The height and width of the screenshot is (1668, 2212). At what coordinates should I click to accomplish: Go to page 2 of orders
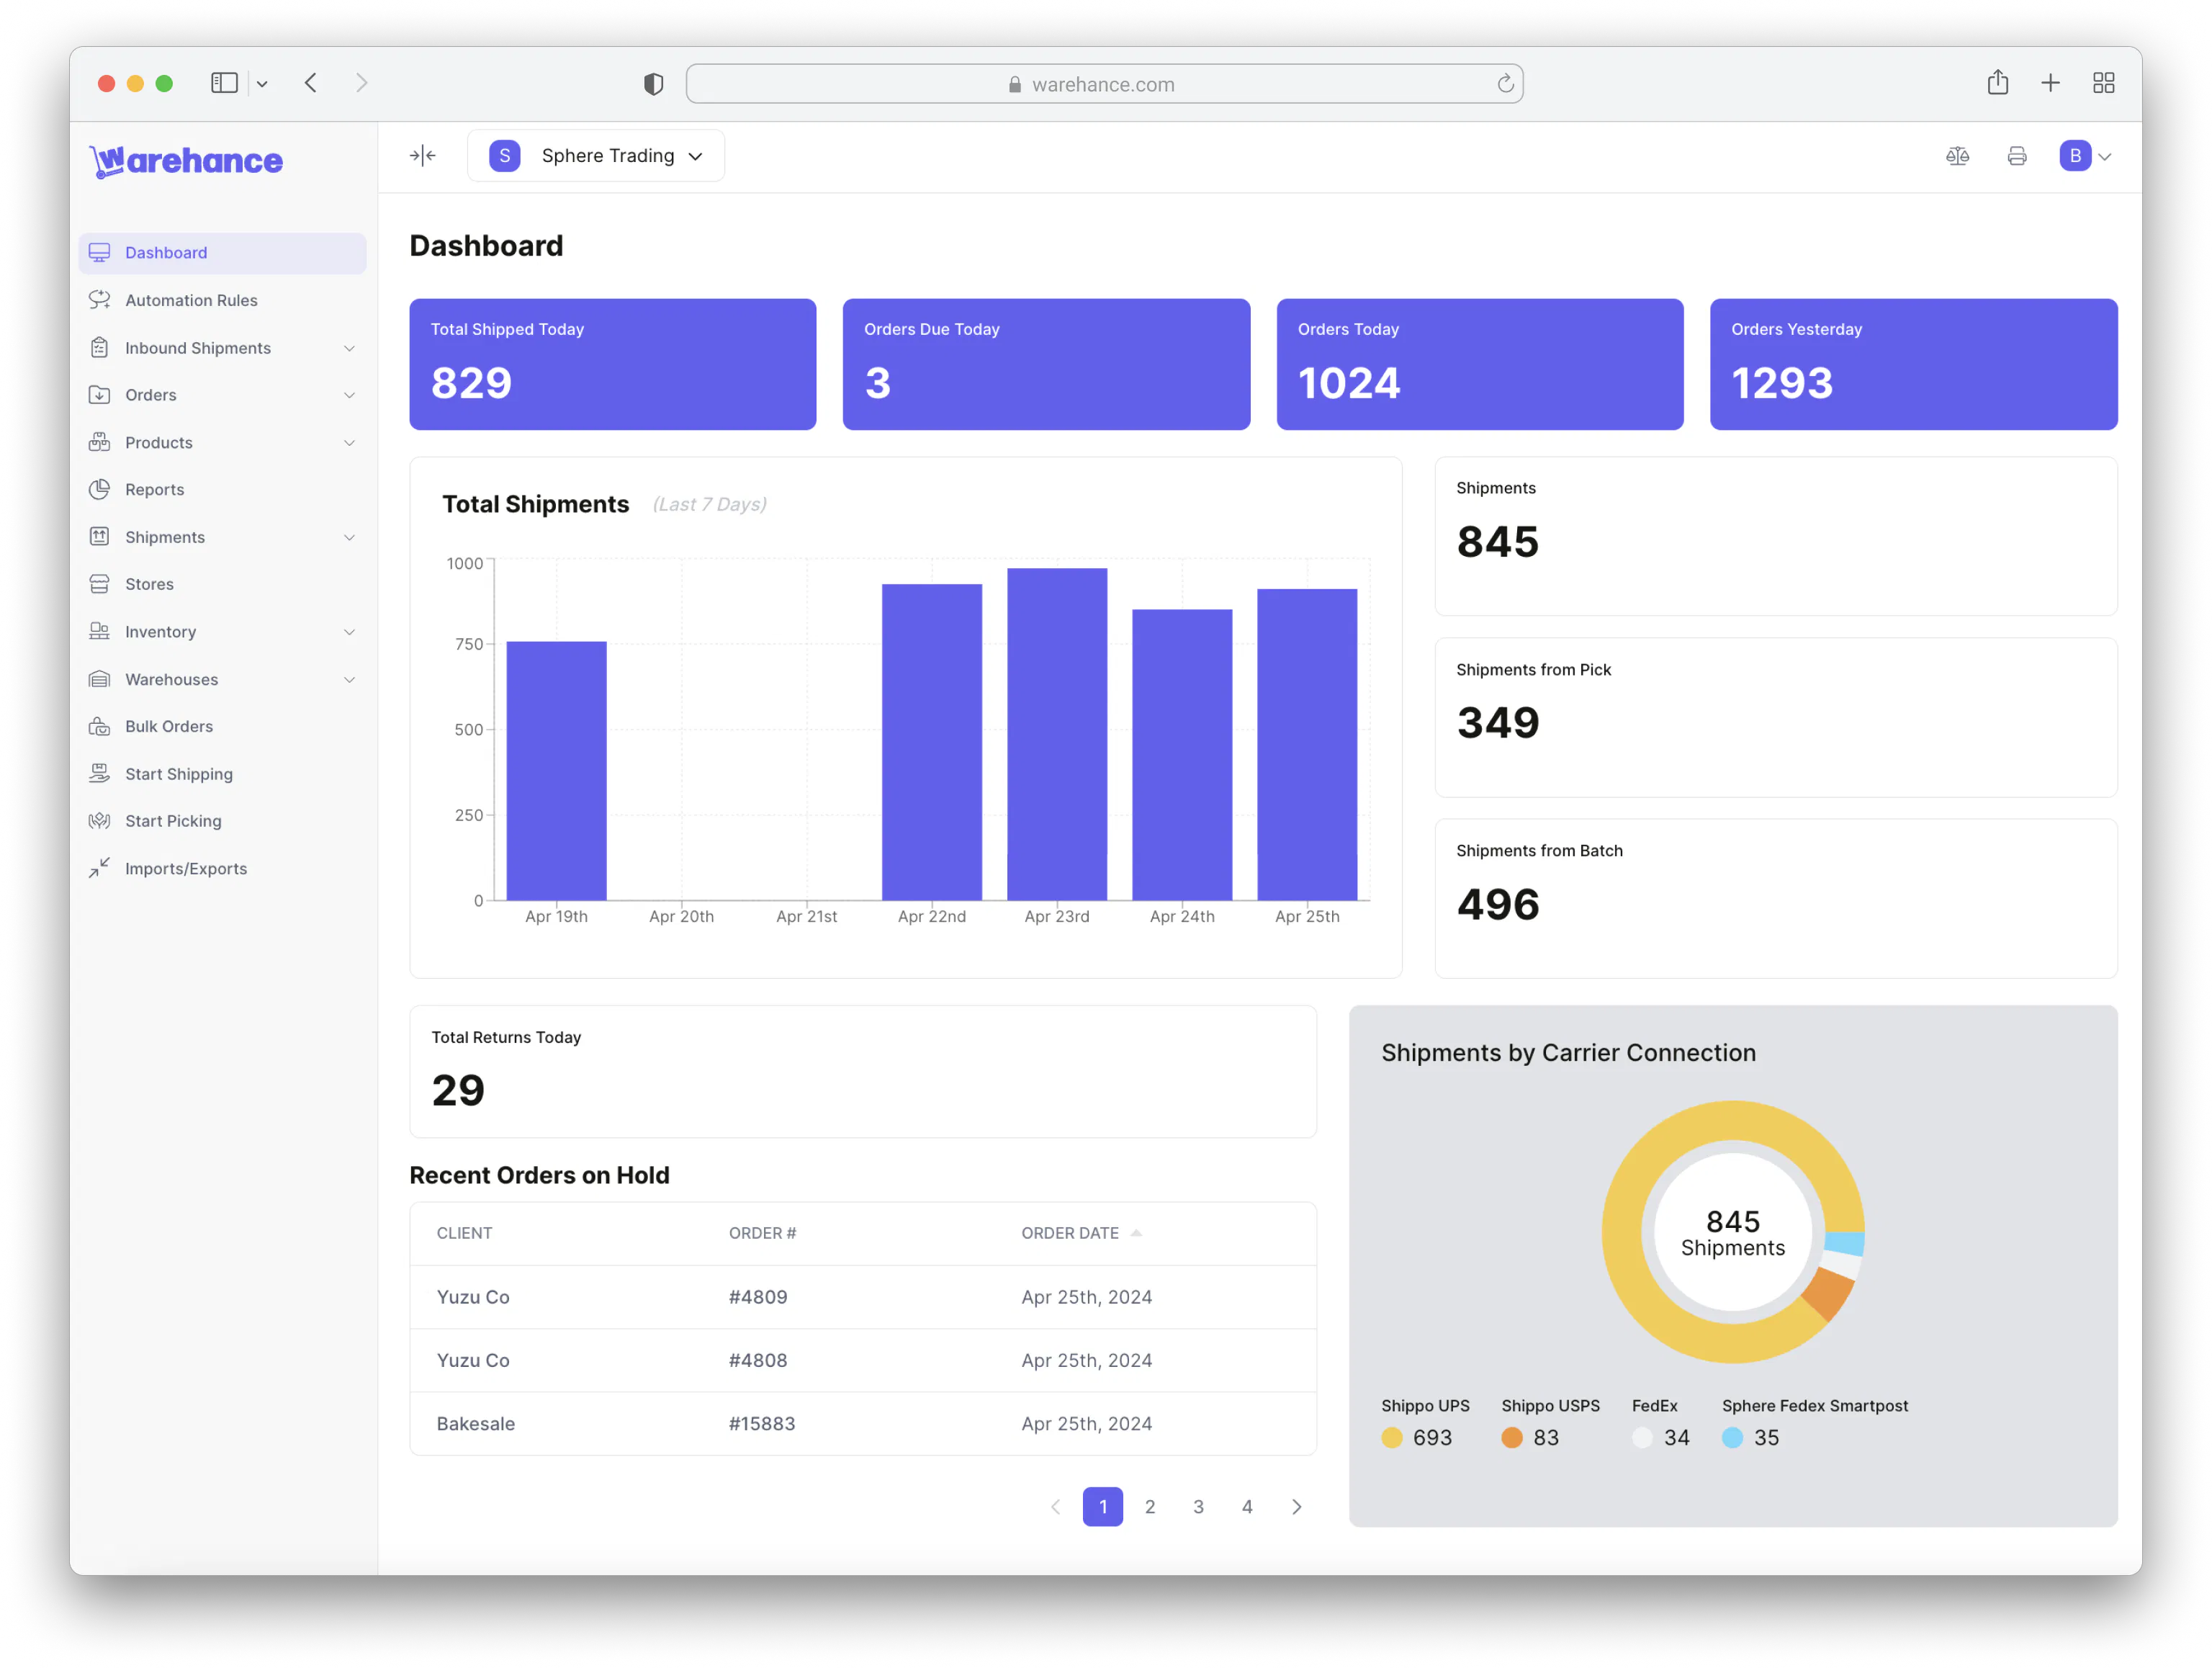pyautogui.click(x=1150, y=1506)
